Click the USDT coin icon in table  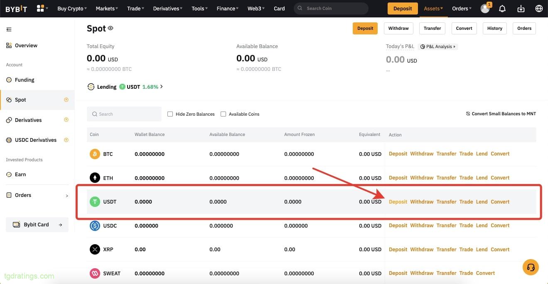(x=95, y=202)
